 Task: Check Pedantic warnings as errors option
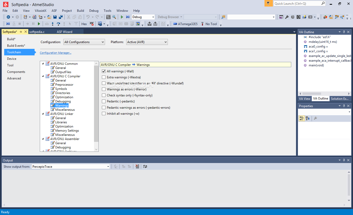click(x=104, y=108)
